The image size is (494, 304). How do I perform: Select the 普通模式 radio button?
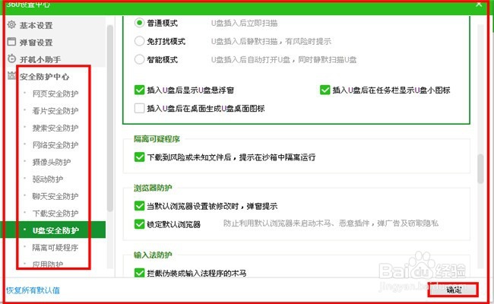coord(139,23)
